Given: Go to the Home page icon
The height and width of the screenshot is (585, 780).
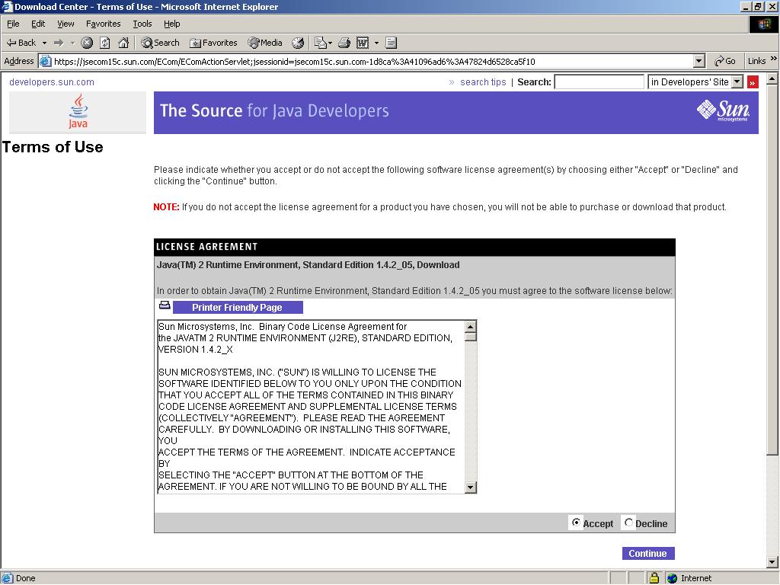Looking at the screenshot, I should pyautogui.click(x=123, y=43).
